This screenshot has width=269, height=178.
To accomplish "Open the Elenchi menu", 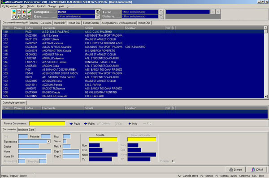I will 30,6.
